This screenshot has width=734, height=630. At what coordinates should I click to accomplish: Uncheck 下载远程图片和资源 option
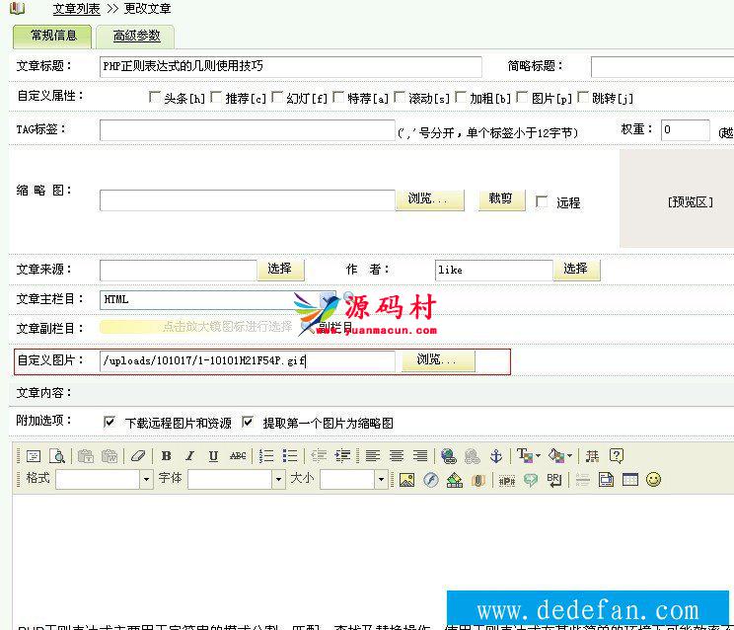click(110, 422)
